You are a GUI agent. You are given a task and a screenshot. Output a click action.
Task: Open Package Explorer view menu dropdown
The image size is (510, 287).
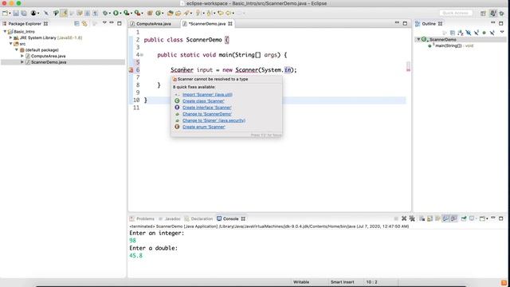click(104, 23)
